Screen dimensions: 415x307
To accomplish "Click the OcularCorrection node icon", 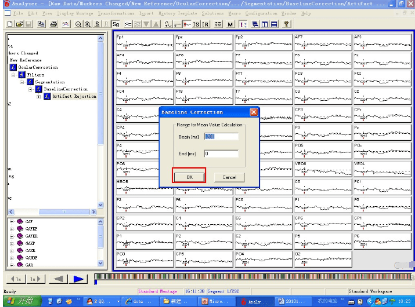I will coord(13,67).
